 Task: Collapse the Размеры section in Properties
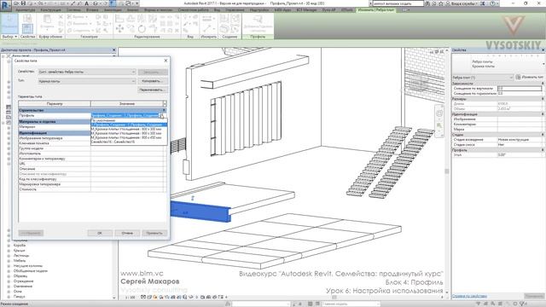pyautogui.click(x=543, y=99)
